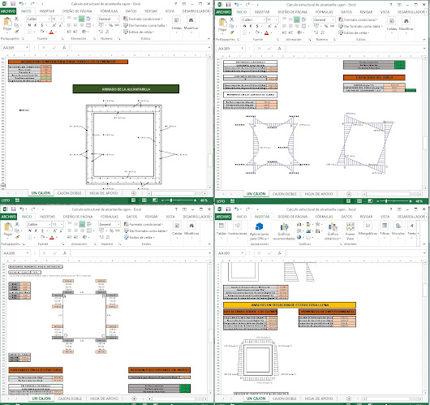Toggle bold in the ARMADO DE LA ALCANTARILLA window
This screenshot has height=405, width=430.
29,25
